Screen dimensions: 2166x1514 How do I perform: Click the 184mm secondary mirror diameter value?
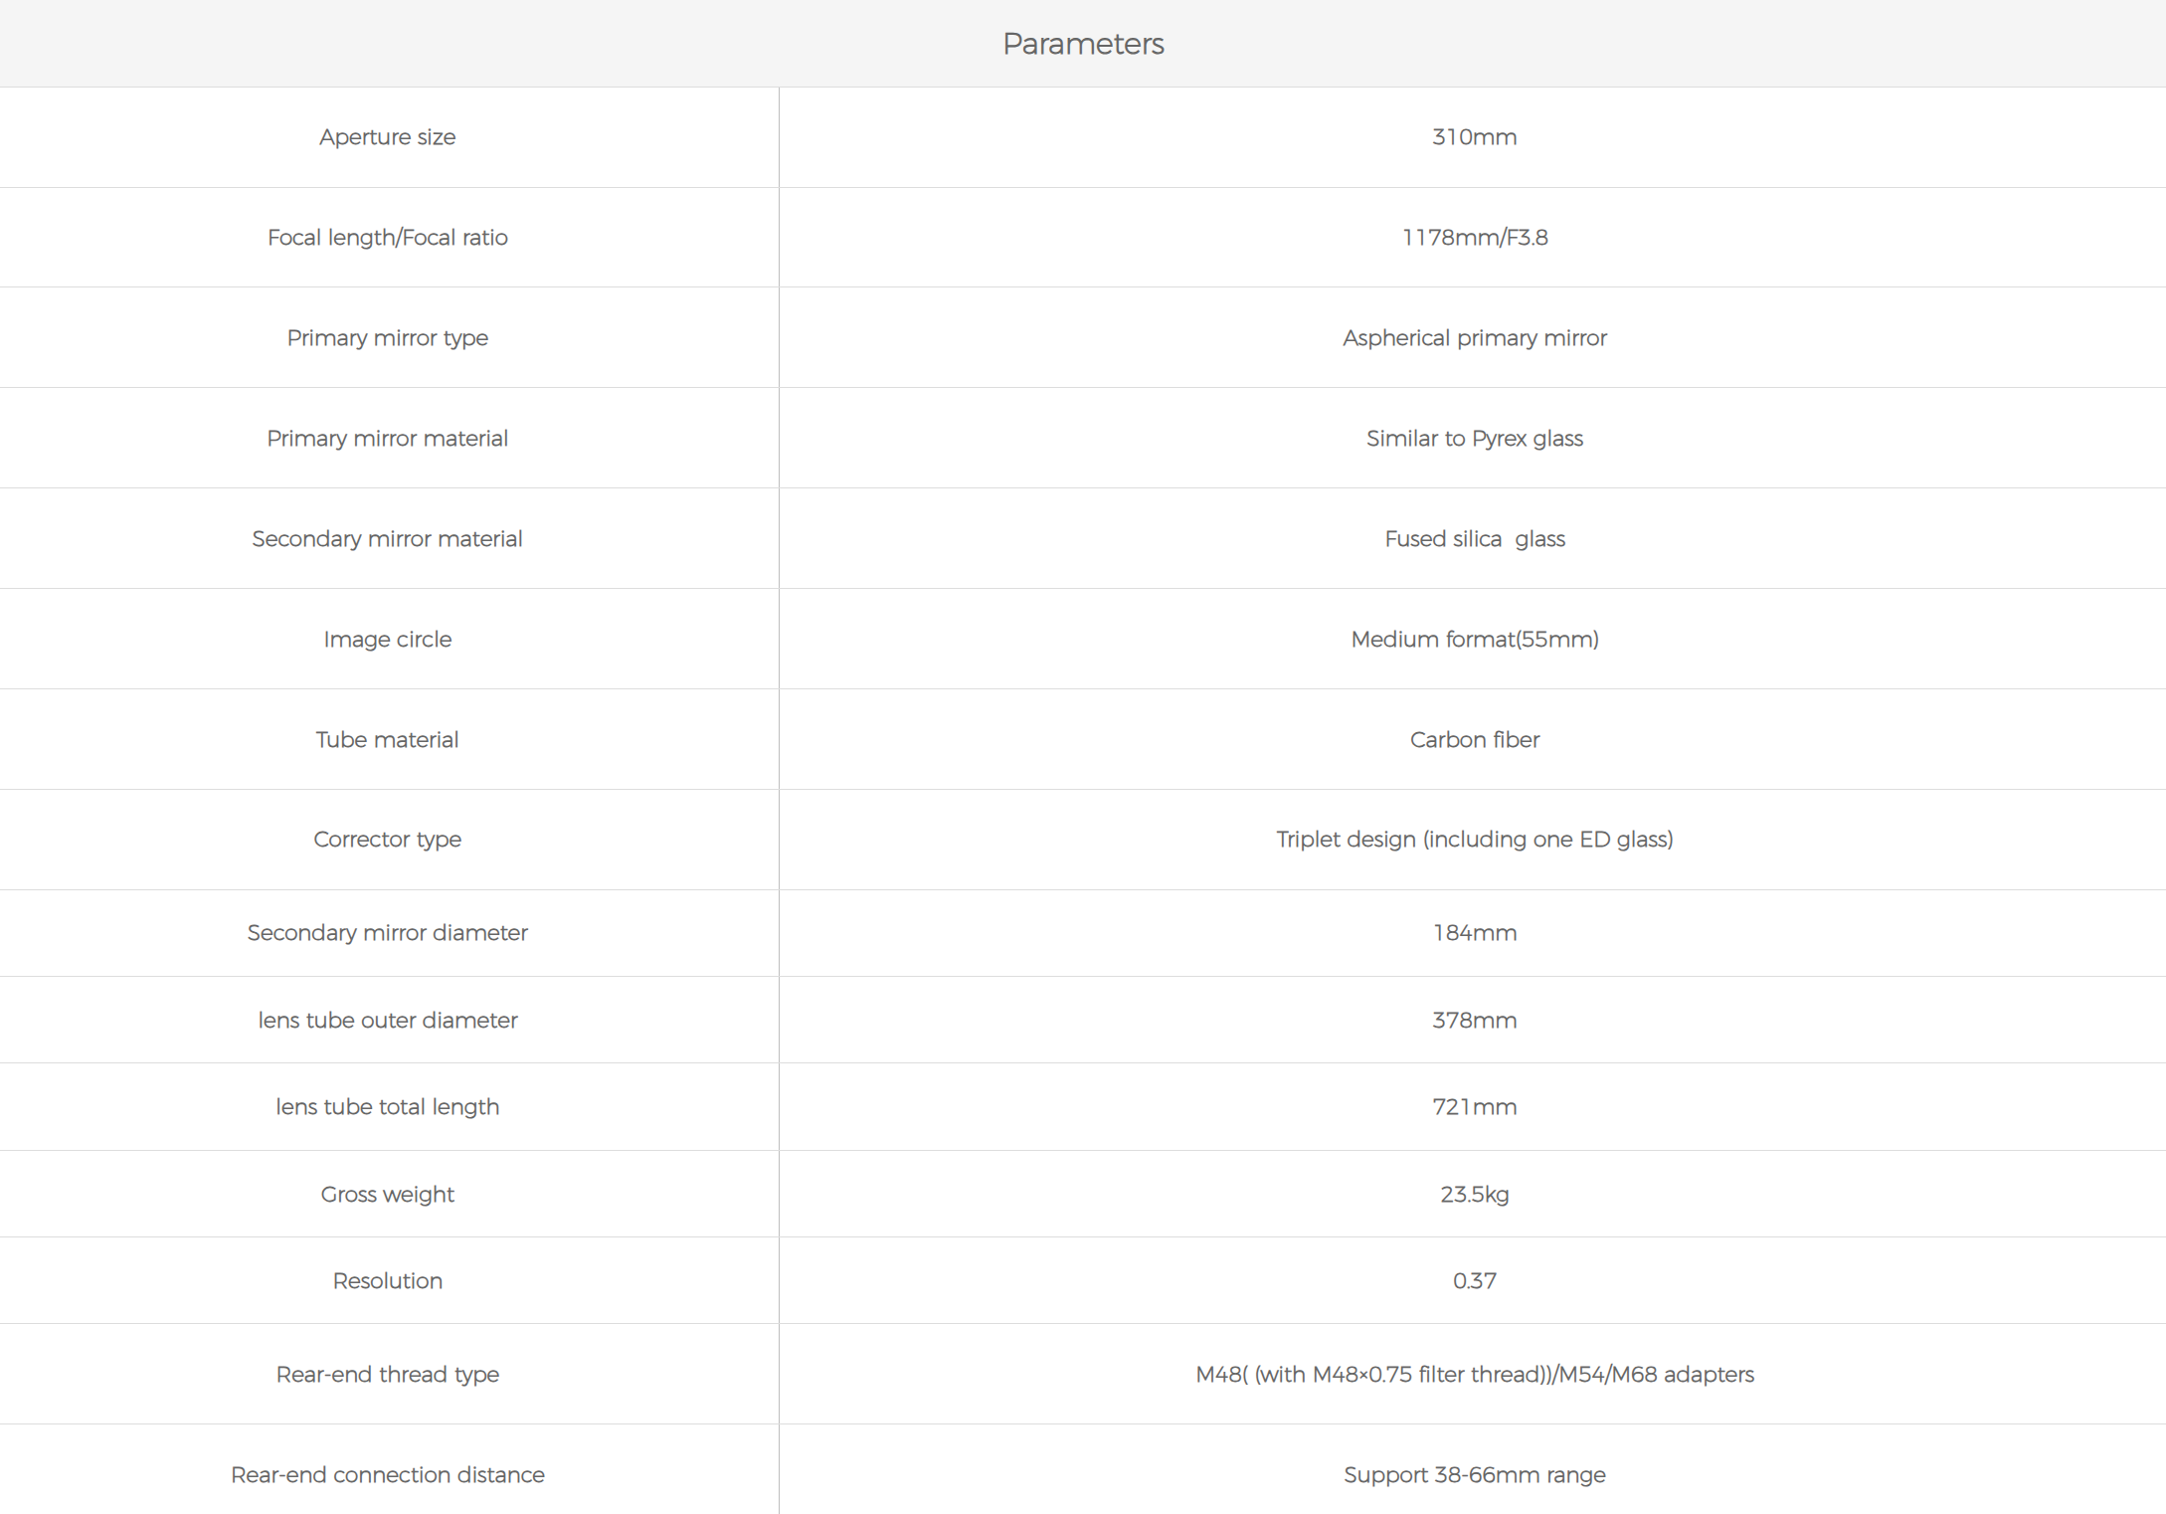tap(1474, 933)
